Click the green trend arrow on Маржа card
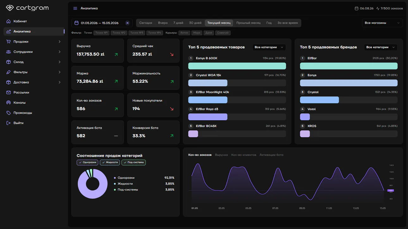Viewport: 408px width, 229px height. click(x=116, y=81)
